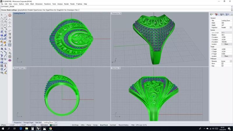
Task: Add a new viewport tab with plus
Action: (56, 123)
